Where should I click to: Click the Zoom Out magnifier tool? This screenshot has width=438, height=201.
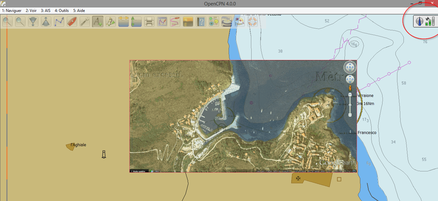(x=20, y=22)
